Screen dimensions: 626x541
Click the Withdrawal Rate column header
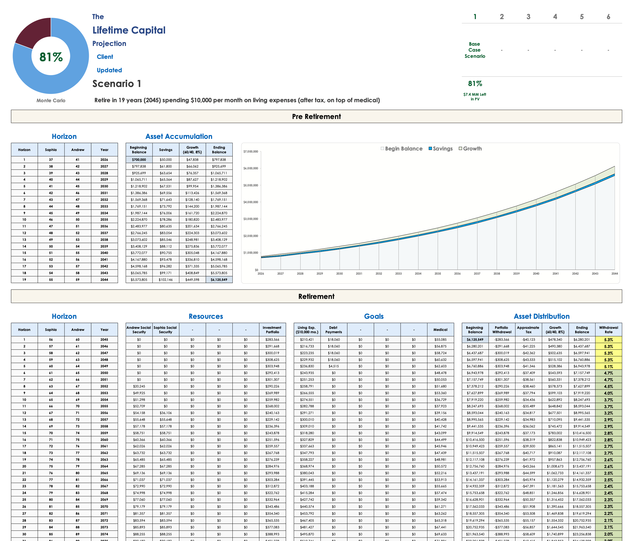[608, 330]
